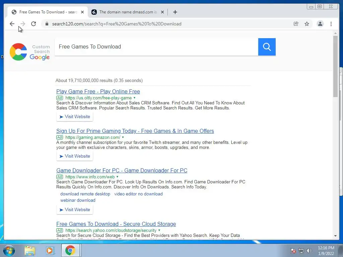Open download remote desktop sitelink
This screenshot has width=343, height=257.
point(85,194)
